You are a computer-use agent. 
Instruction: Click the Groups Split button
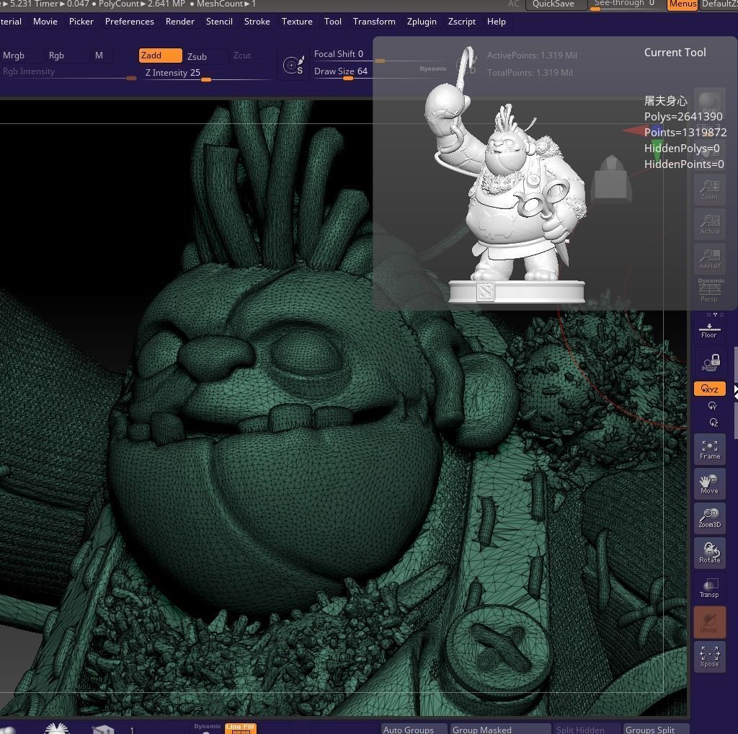[x=656, y=729]
